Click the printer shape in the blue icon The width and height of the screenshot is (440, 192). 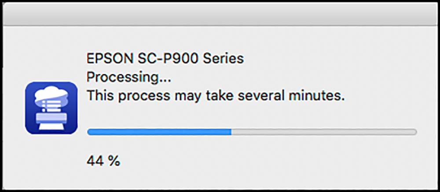pos(51,118)
